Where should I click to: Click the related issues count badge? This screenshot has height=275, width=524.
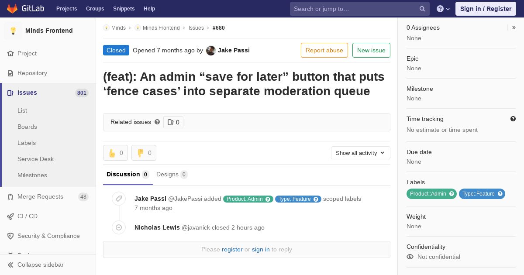[173, 122]
